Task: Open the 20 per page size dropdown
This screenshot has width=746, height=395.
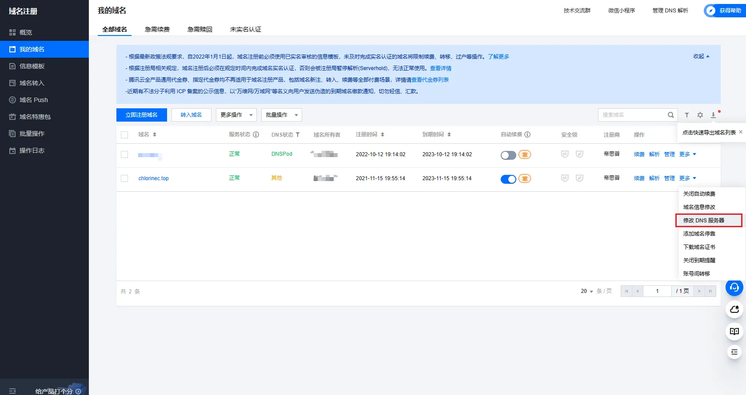Action: point(586,291)
